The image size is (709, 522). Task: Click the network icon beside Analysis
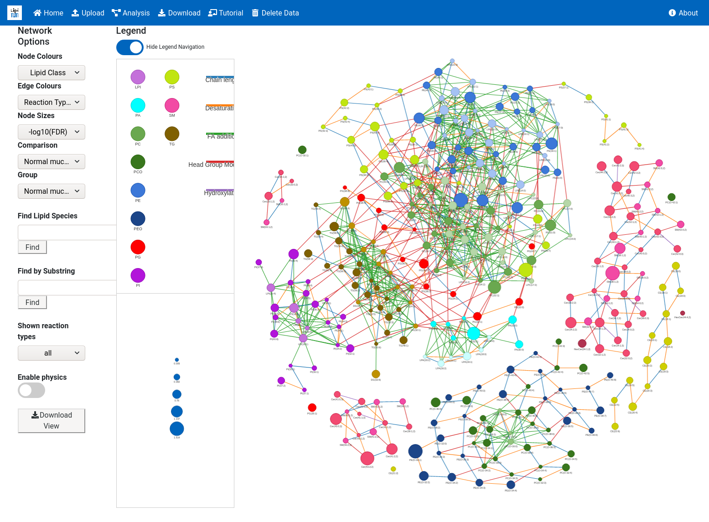[116, 13]
